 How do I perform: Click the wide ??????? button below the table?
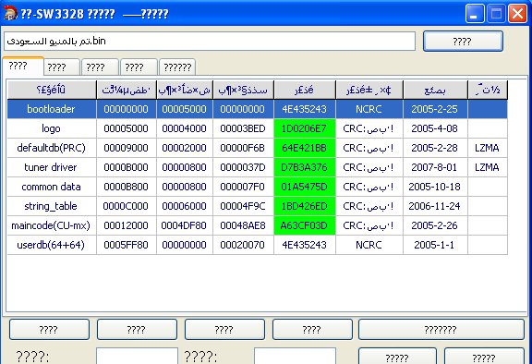441,330
